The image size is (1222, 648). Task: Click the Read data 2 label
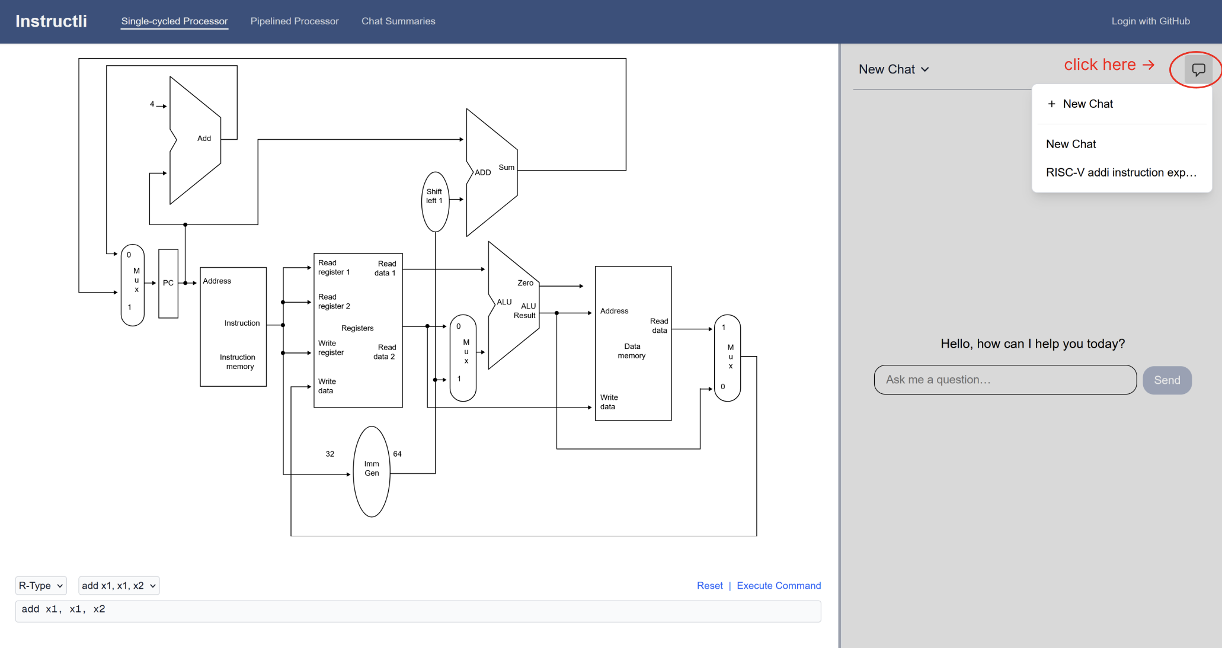coord(385,352)
